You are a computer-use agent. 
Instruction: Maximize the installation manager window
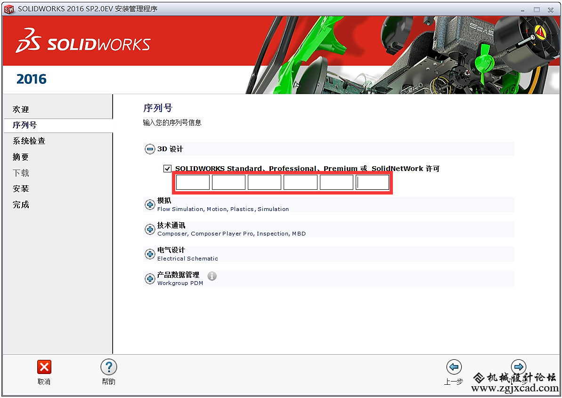tap(537, 10)
